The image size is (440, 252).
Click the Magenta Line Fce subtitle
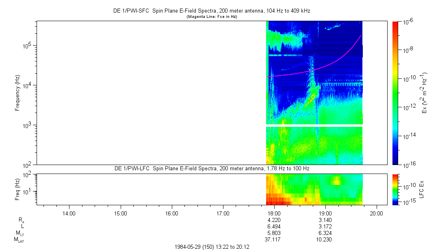click(x=211, y=17)
